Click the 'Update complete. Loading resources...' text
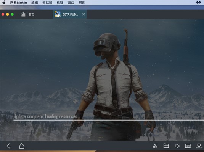 (x=47, y=116)
